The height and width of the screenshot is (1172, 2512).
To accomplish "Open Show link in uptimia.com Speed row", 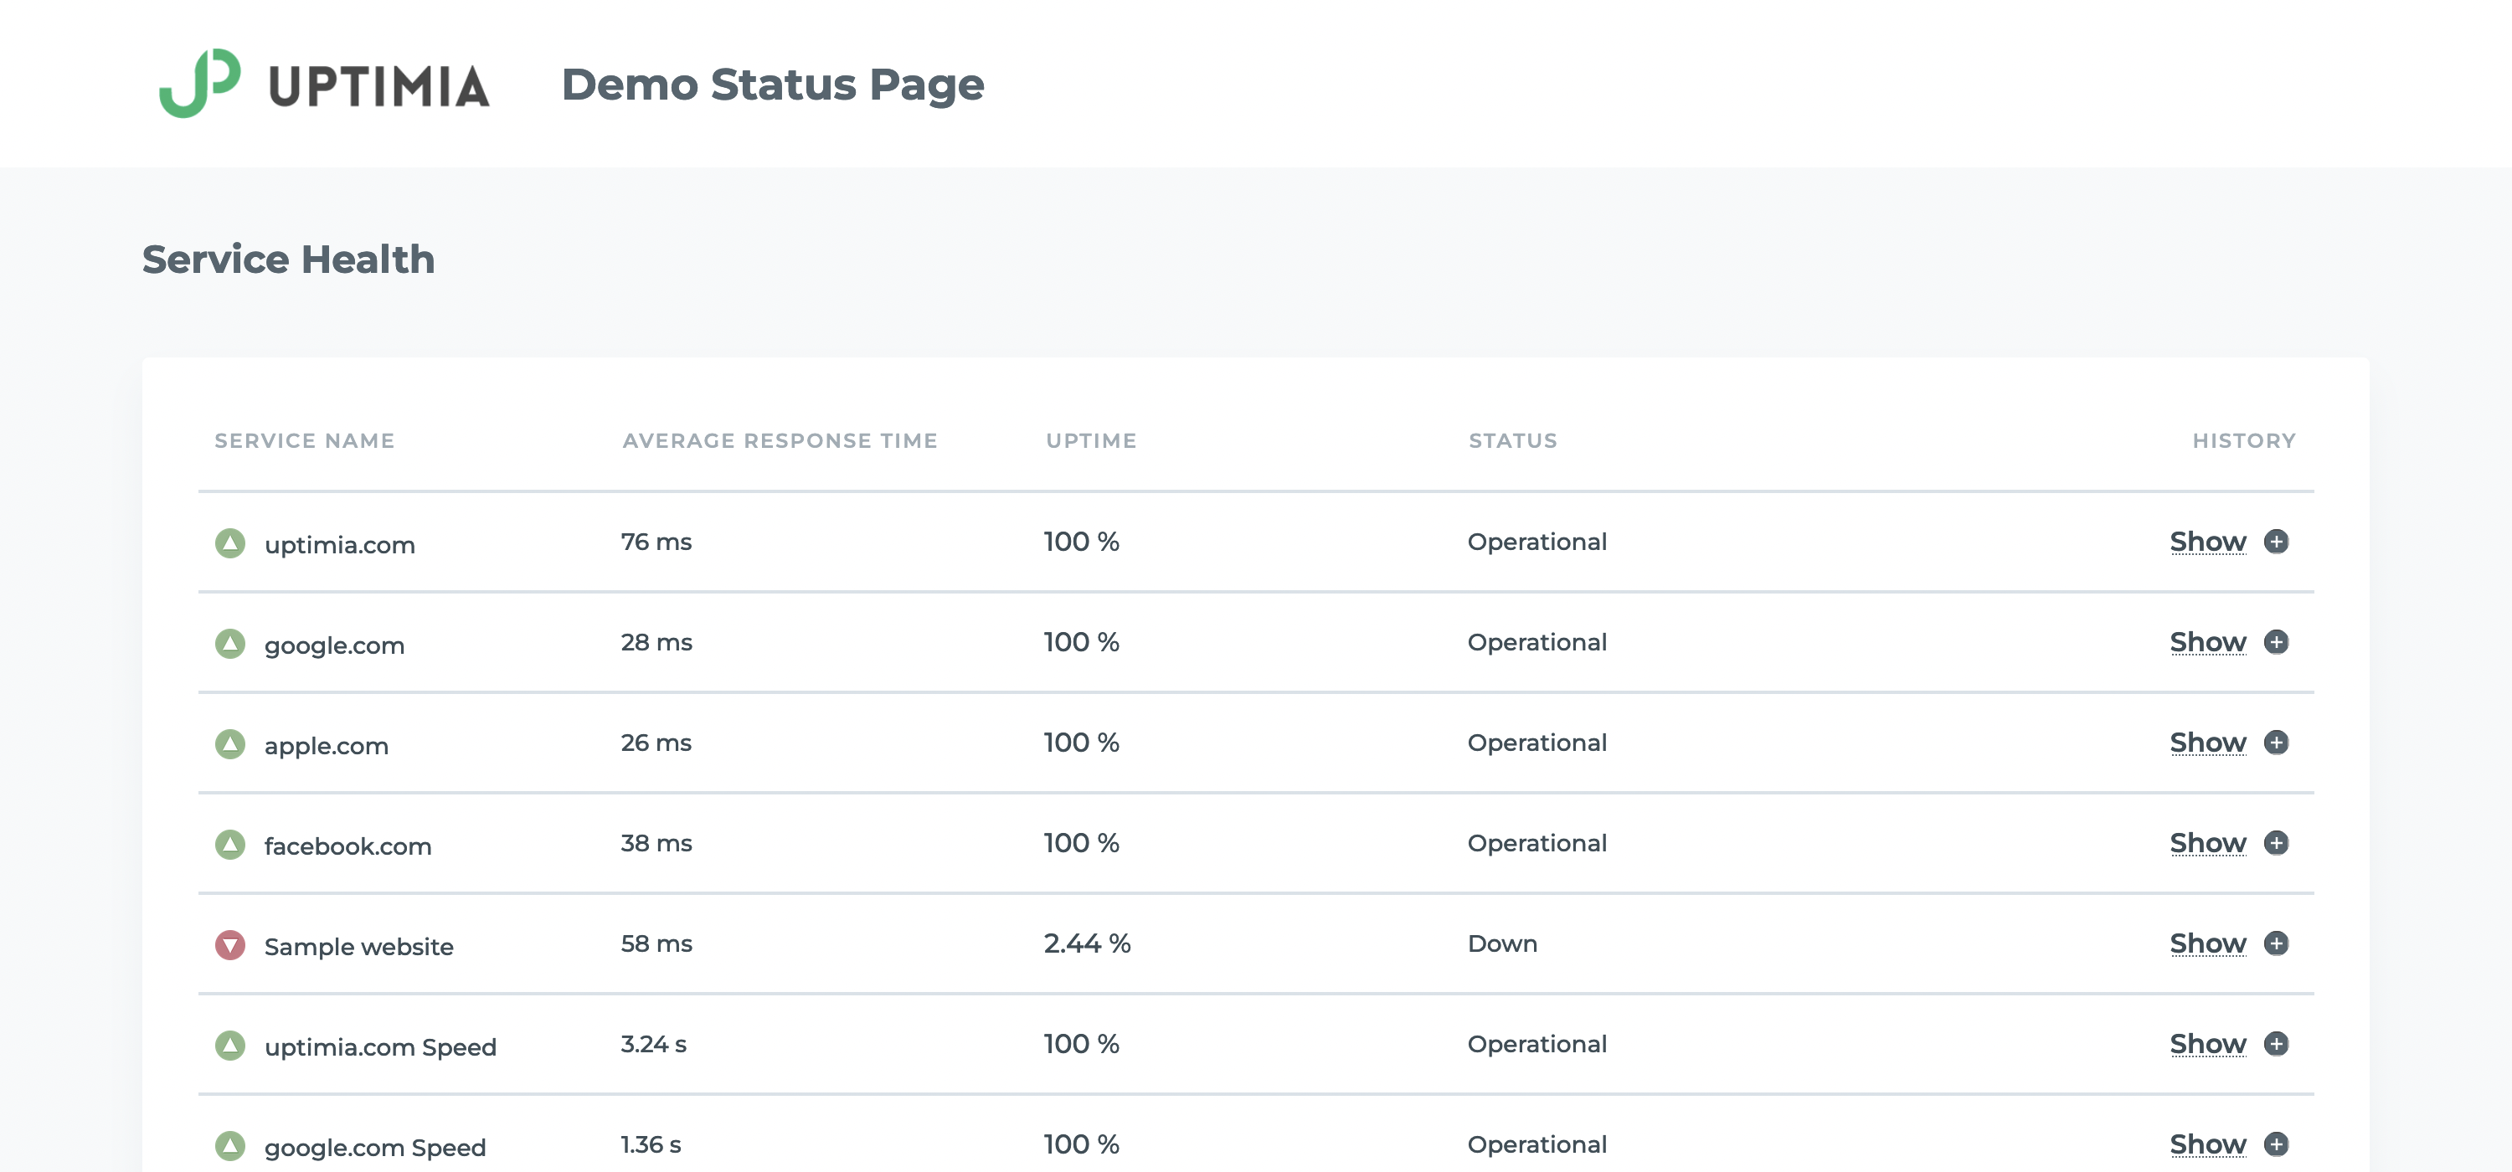I will coord(2208,1043).
